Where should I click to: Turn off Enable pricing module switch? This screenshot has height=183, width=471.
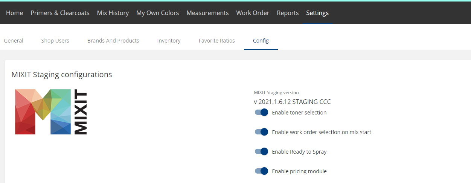(261, 171)
